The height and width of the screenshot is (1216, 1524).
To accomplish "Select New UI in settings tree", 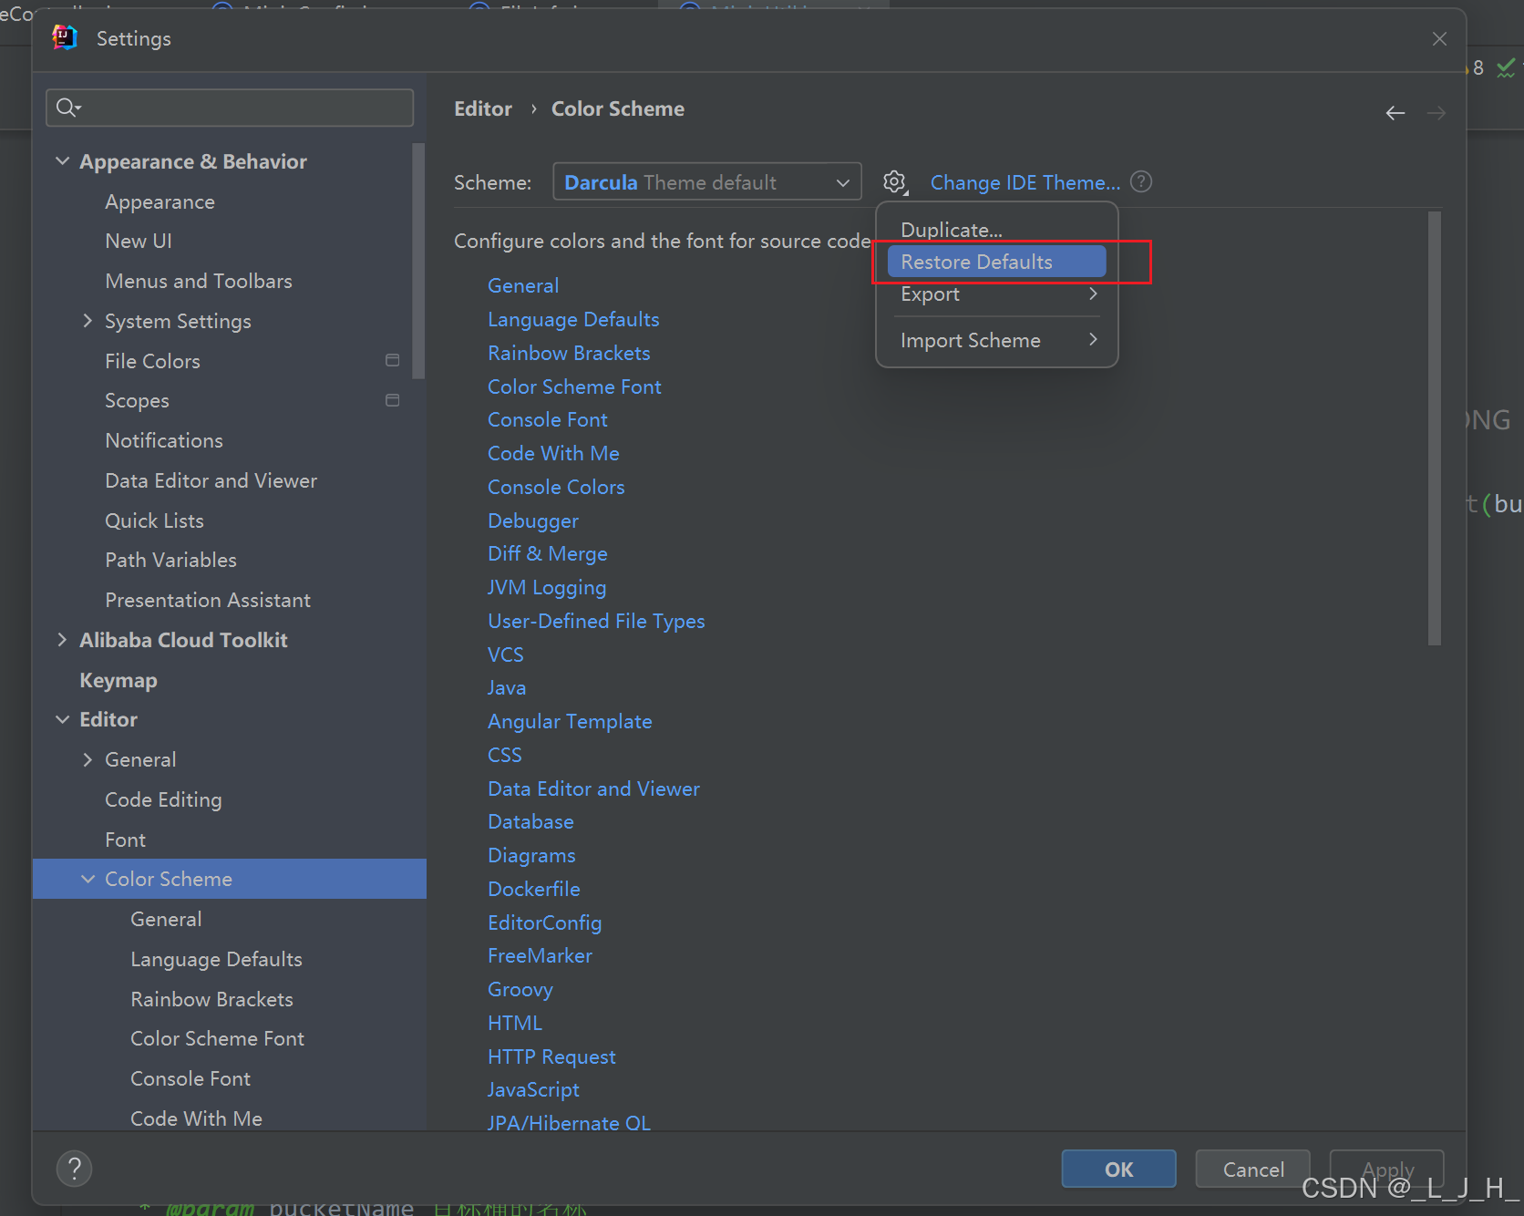I will coord(139,241).
